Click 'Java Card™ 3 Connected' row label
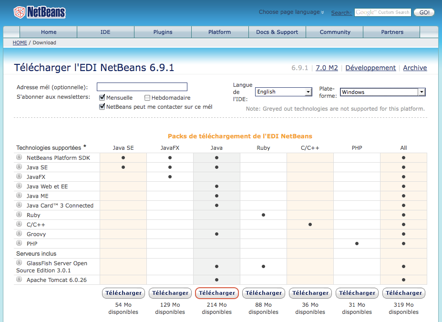 pos(60,206)
